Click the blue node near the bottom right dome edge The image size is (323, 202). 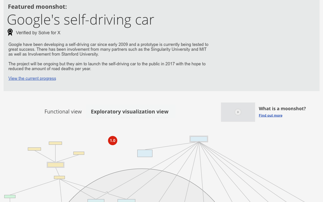pos(126,200)
